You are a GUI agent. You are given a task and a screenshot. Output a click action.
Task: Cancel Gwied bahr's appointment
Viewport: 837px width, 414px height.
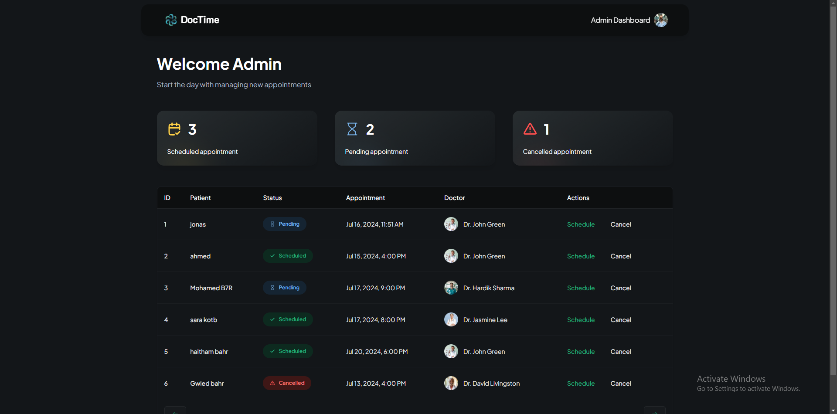621,383
